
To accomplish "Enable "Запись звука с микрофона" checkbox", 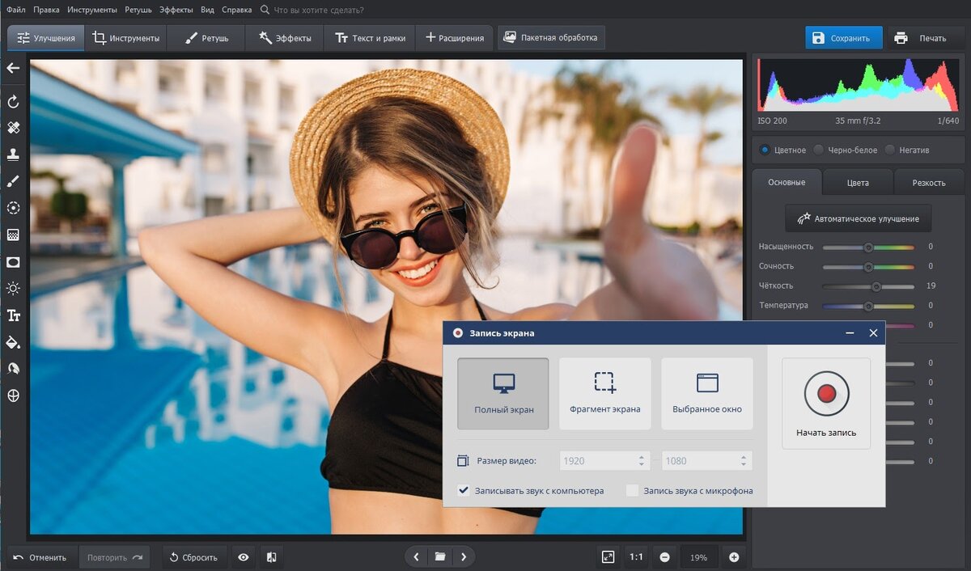I will (632, 490).
